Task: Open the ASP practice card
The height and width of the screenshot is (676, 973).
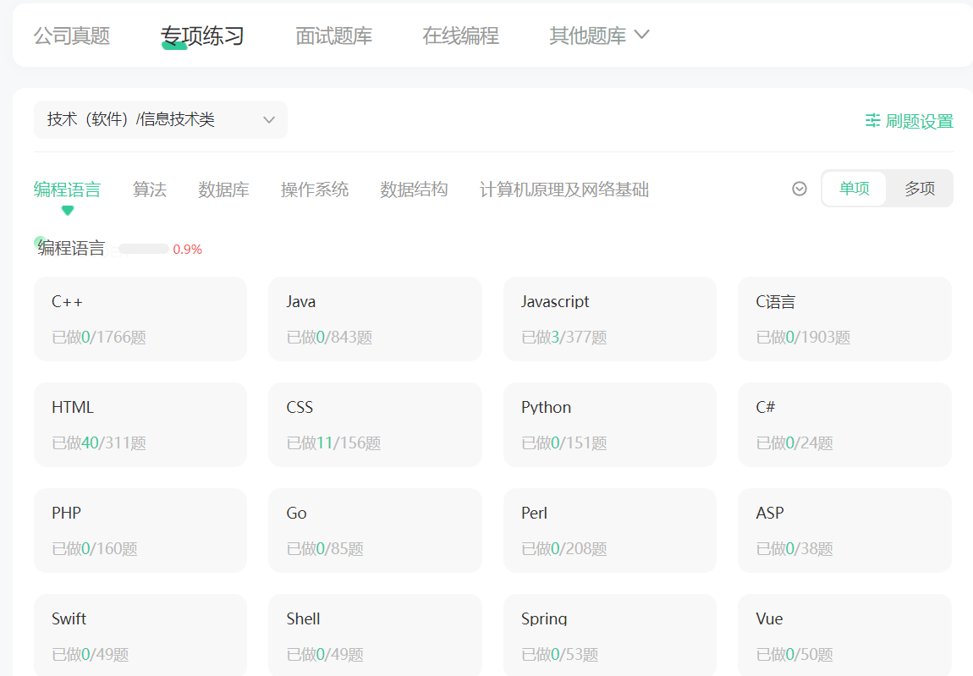Action: tap(844, 530)
